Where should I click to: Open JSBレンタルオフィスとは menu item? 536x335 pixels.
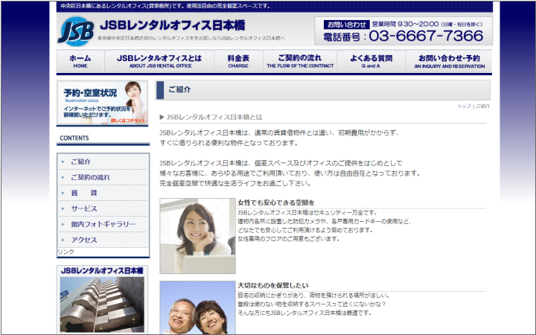click(x=159, y=61)
